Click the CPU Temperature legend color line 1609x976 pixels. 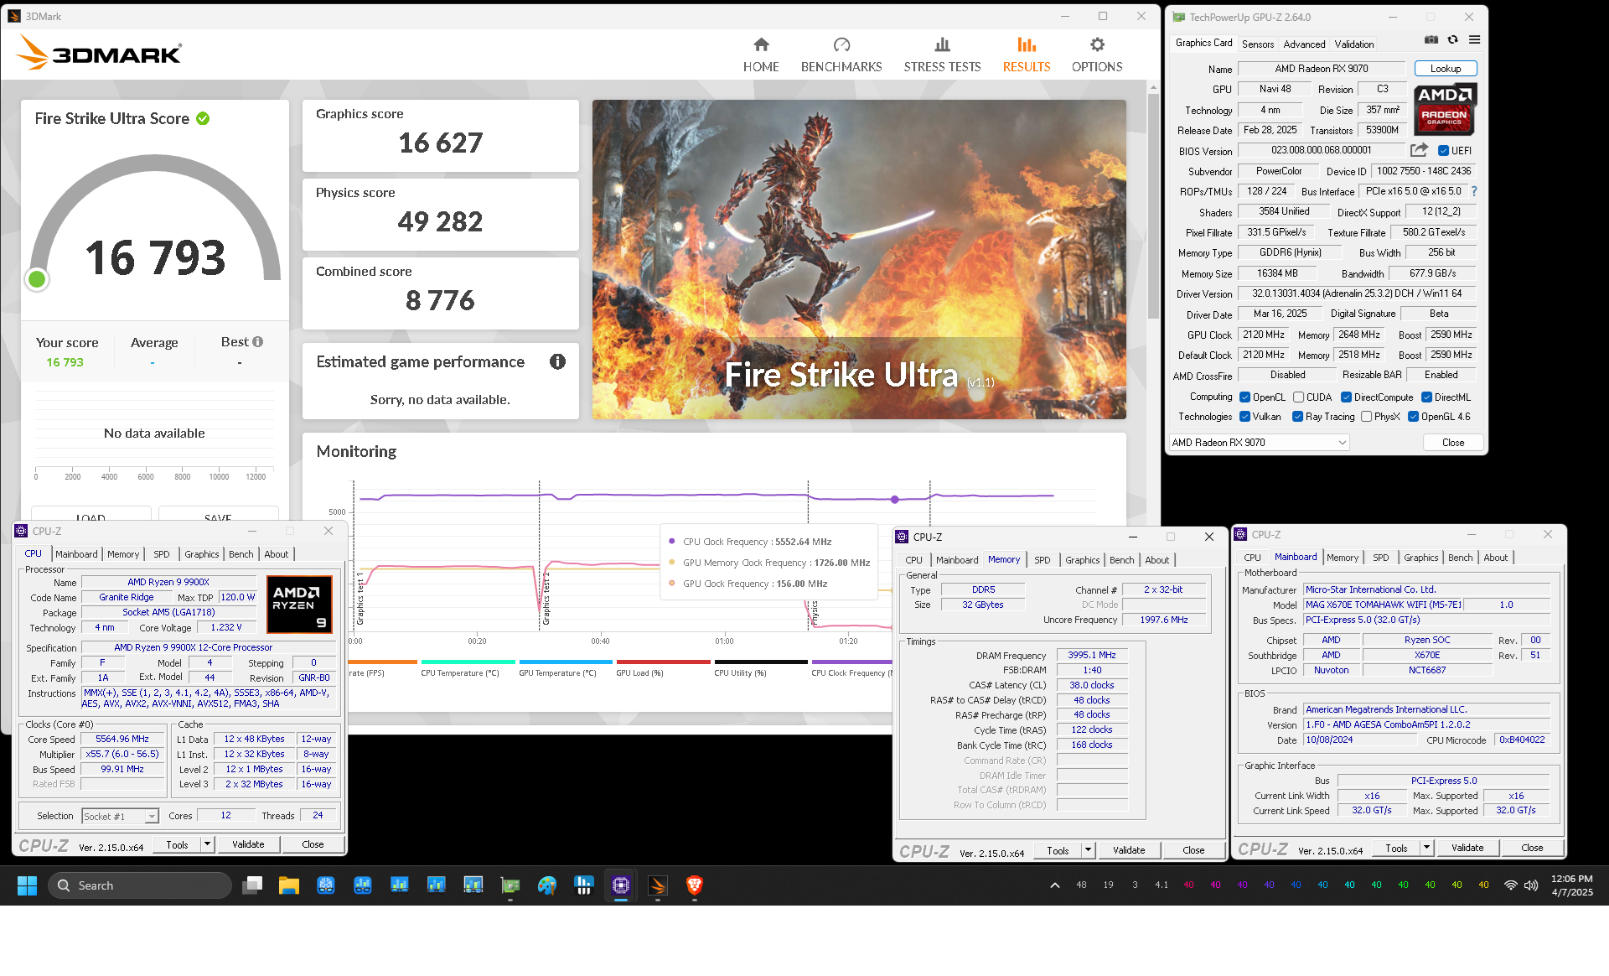tap(468, 662)
